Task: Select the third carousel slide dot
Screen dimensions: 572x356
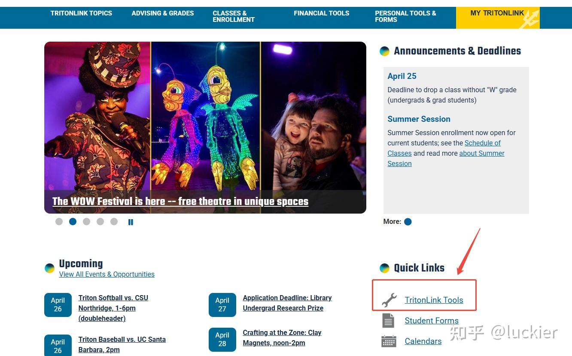Action: [87, 221]
